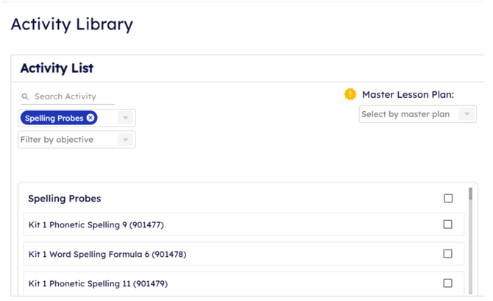493x301 pixels.
Task: Click the activity list vertical scrollbar
Action: [470, 241]
